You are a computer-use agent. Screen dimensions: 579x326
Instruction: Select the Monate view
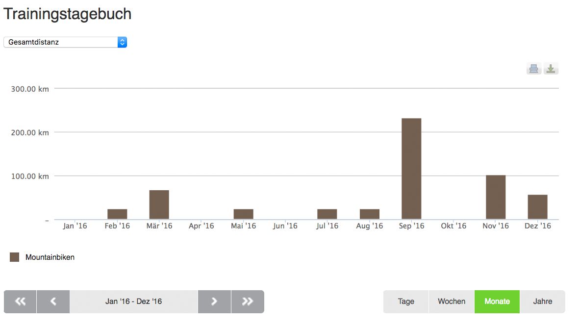[497, 301]
